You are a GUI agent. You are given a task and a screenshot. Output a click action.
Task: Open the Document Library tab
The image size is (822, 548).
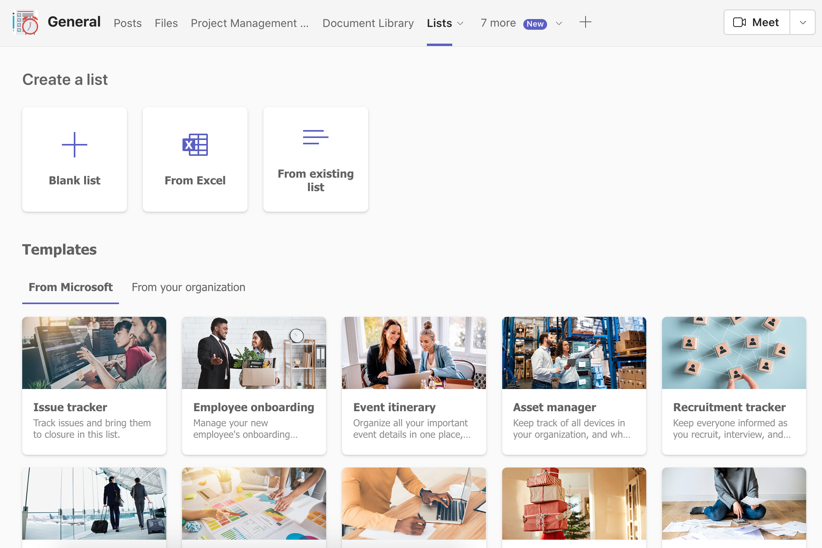coord(368,23)
